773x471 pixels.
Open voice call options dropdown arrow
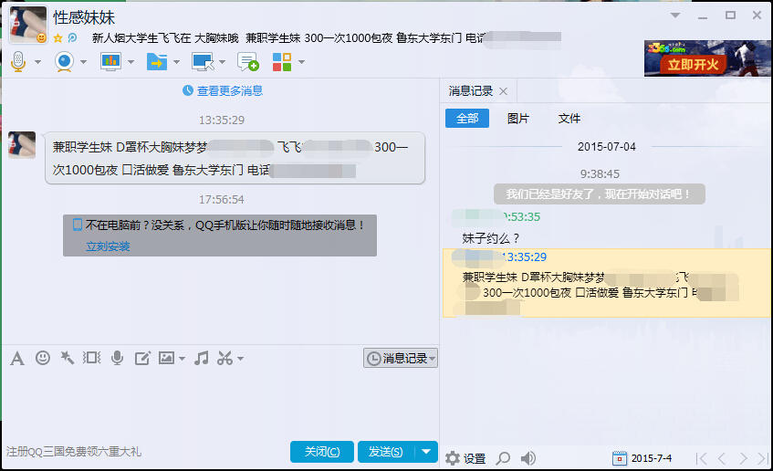tap(38, 62)
